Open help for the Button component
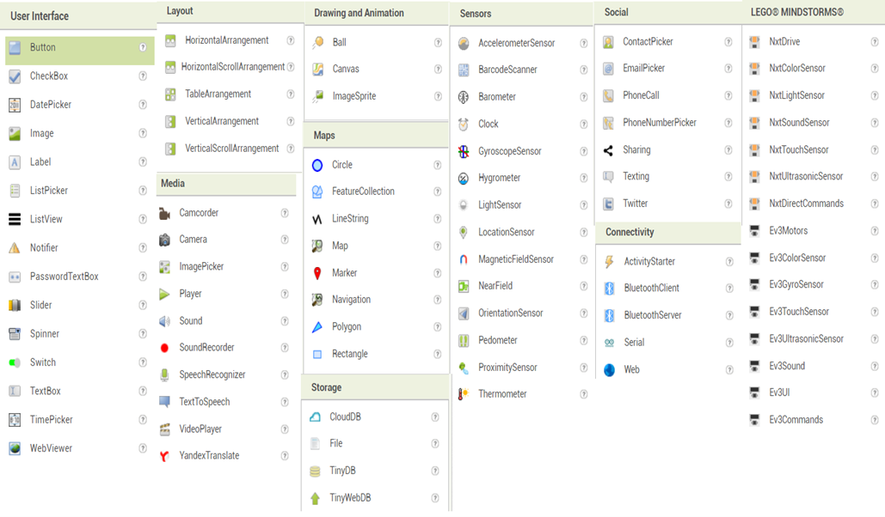885x517 pixels. click(x=143, y=48)
